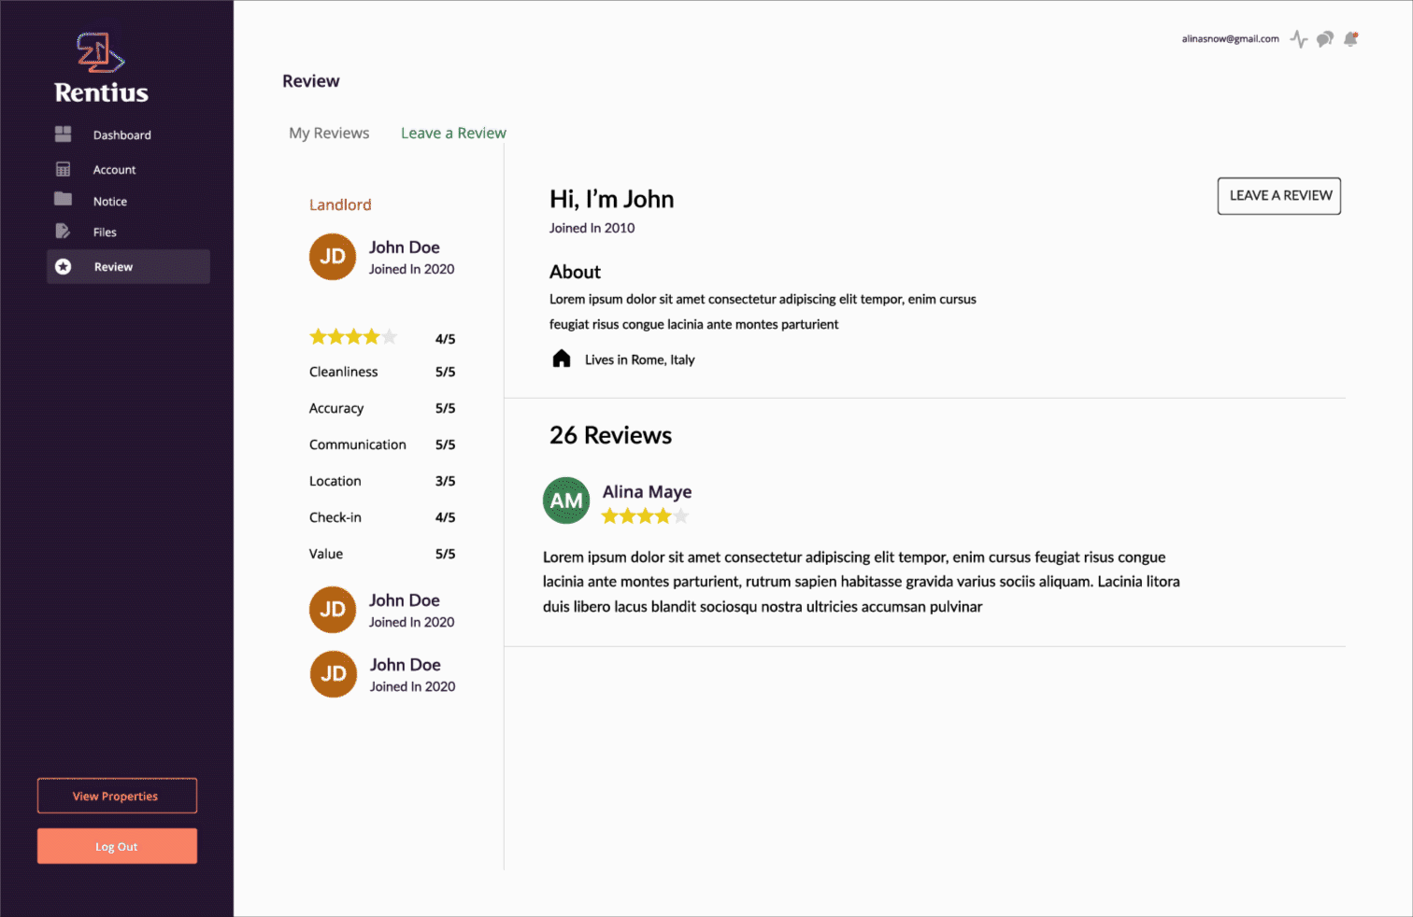
Task: Click the landlord's overall star rating
Action: [353, 336]
